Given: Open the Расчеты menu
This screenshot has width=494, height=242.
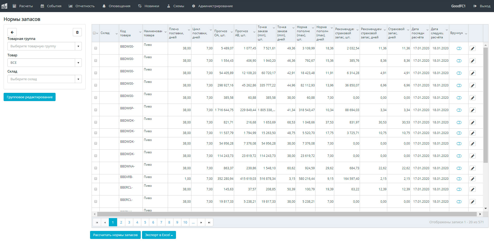Looking at the screenshot, I should click(23, 6).
